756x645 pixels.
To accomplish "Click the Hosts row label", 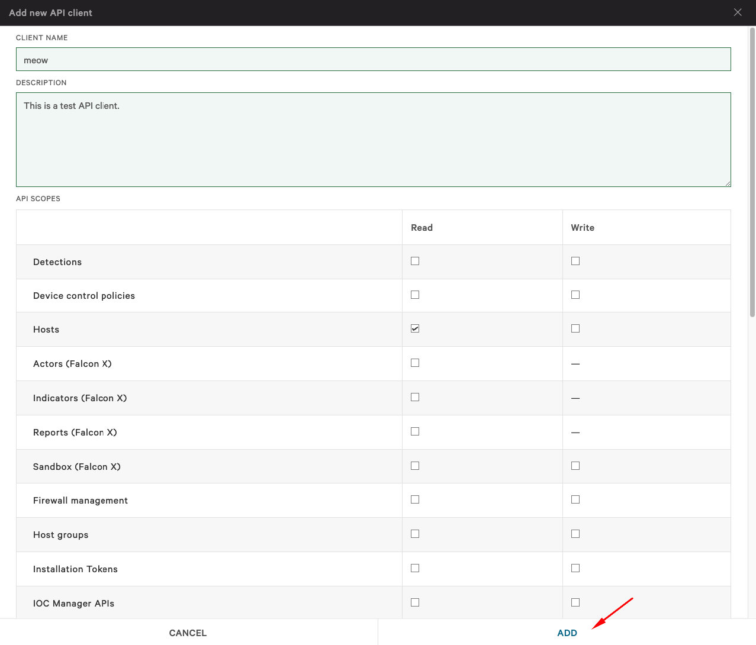I will pos(46,330).
